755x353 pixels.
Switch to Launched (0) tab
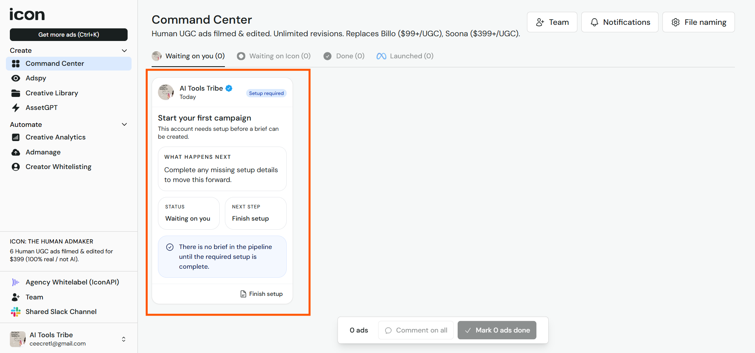(405, 56)
